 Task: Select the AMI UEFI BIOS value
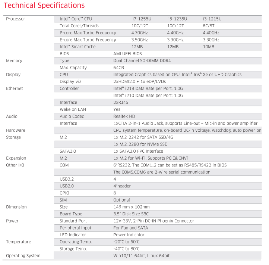coord(127,54)
